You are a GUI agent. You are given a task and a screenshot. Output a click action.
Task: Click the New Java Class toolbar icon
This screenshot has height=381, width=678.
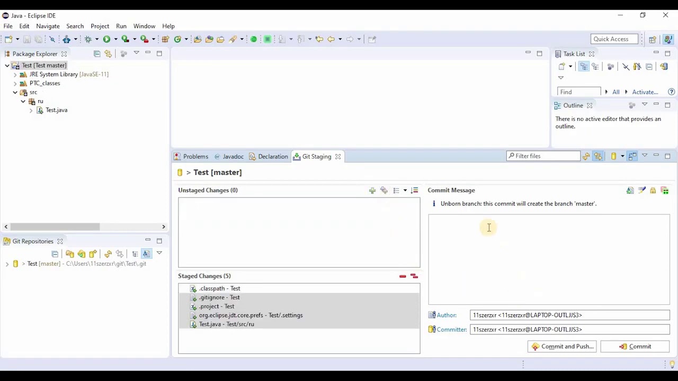point(178,39)
